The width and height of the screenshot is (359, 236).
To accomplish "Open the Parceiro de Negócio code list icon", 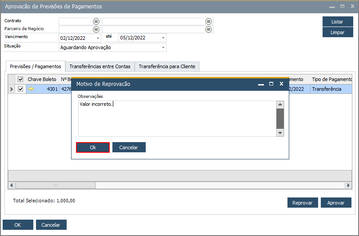I will (x=96, y=29).
